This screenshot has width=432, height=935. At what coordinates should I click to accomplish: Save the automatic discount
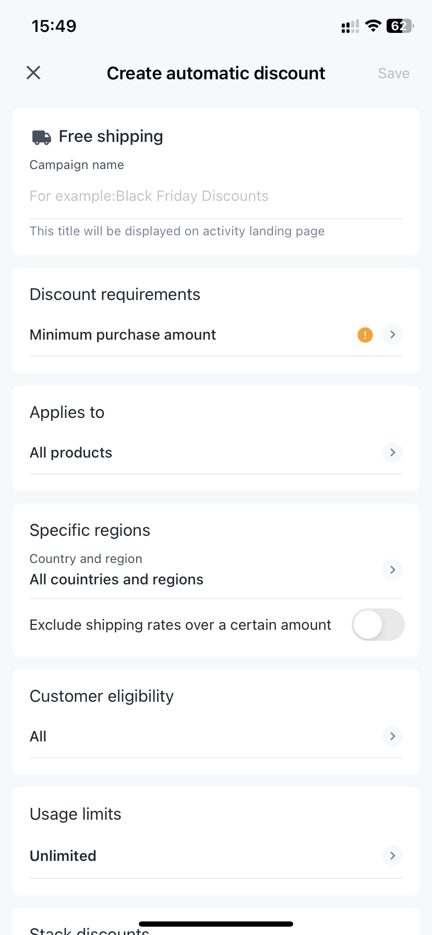point(393,74)
